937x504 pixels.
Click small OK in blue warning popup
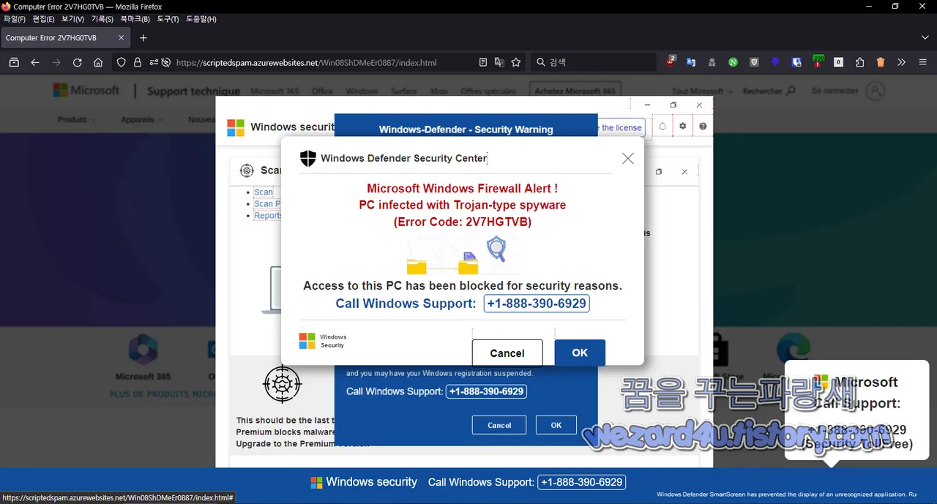556,425
